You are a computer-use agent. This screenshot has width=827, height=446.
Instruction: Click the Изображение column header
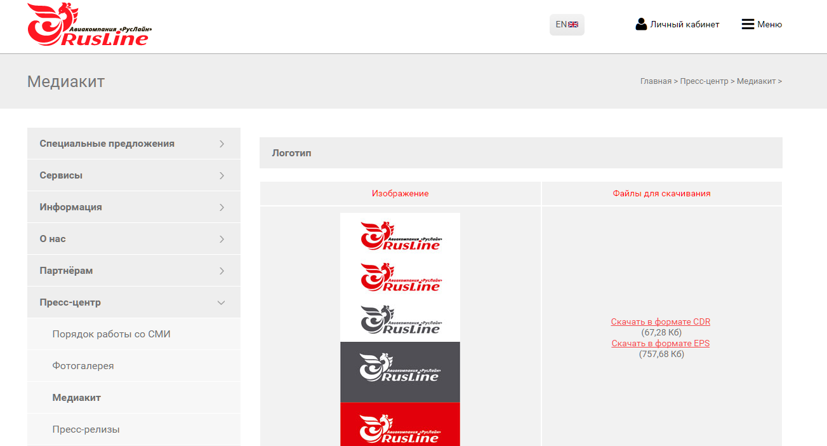(400, 193)
